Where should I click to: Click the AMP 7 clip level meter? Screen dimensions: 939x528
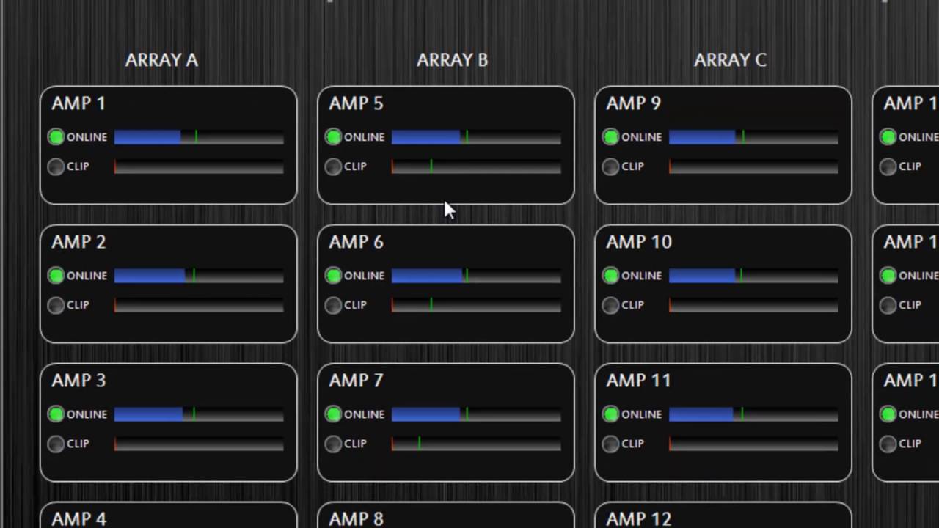coord(476,444)
